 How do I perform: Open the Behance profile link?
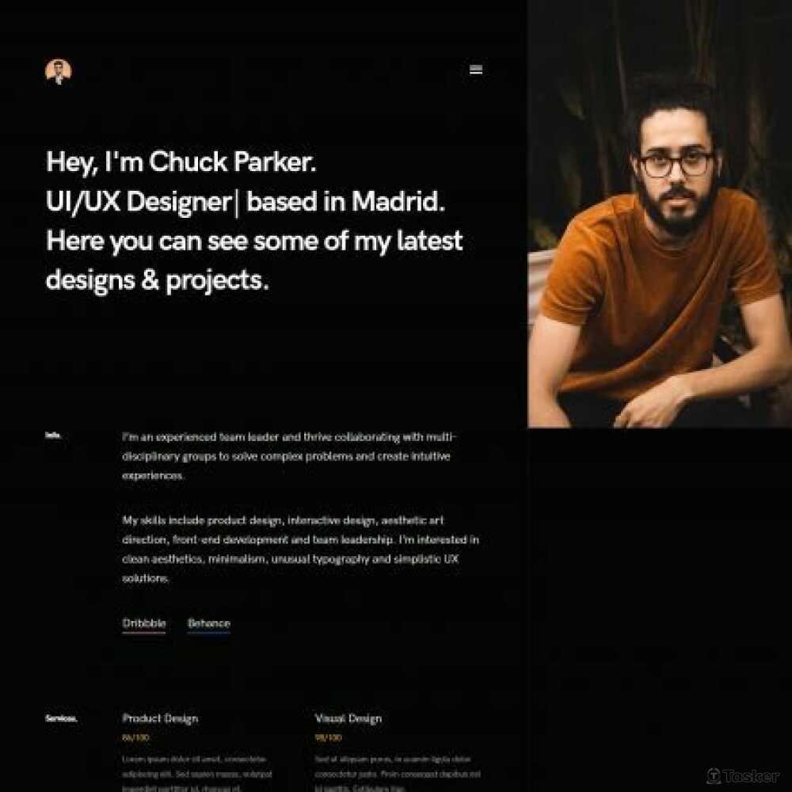[208, 623]
